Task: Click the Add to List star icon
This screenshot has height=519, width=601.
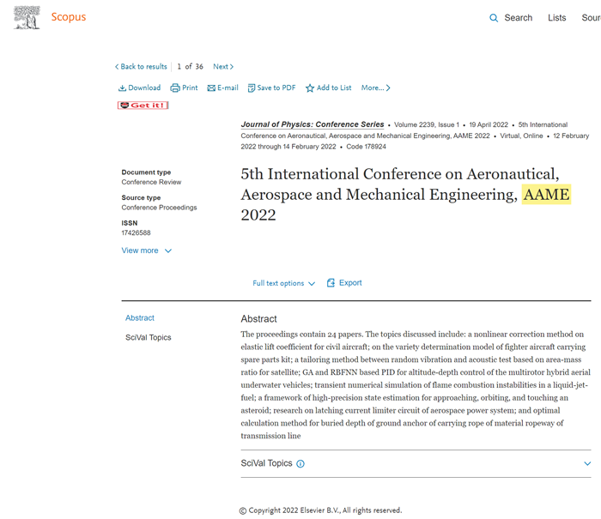Action: [x=310, y=88]
